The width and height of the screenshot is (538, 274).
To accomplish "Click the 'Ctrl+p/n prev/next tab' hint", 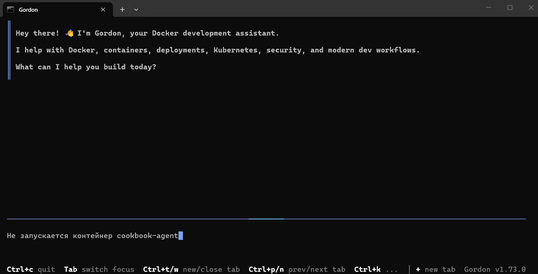I will (297, 270).
